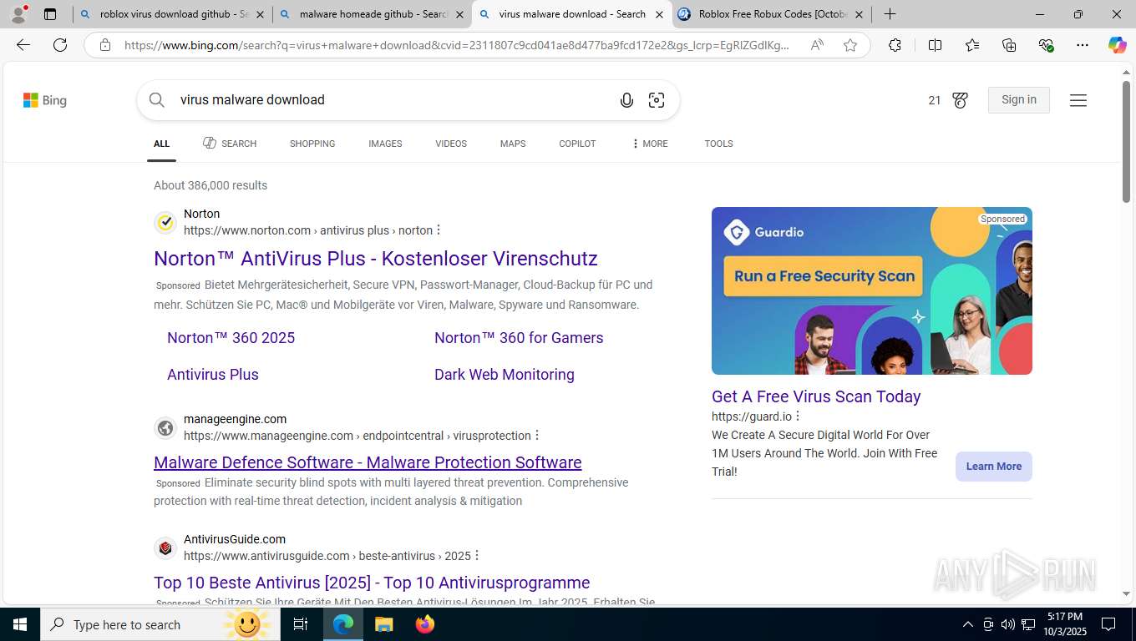Open ad options dots beside manageengine URL

(x=537, y=436)
